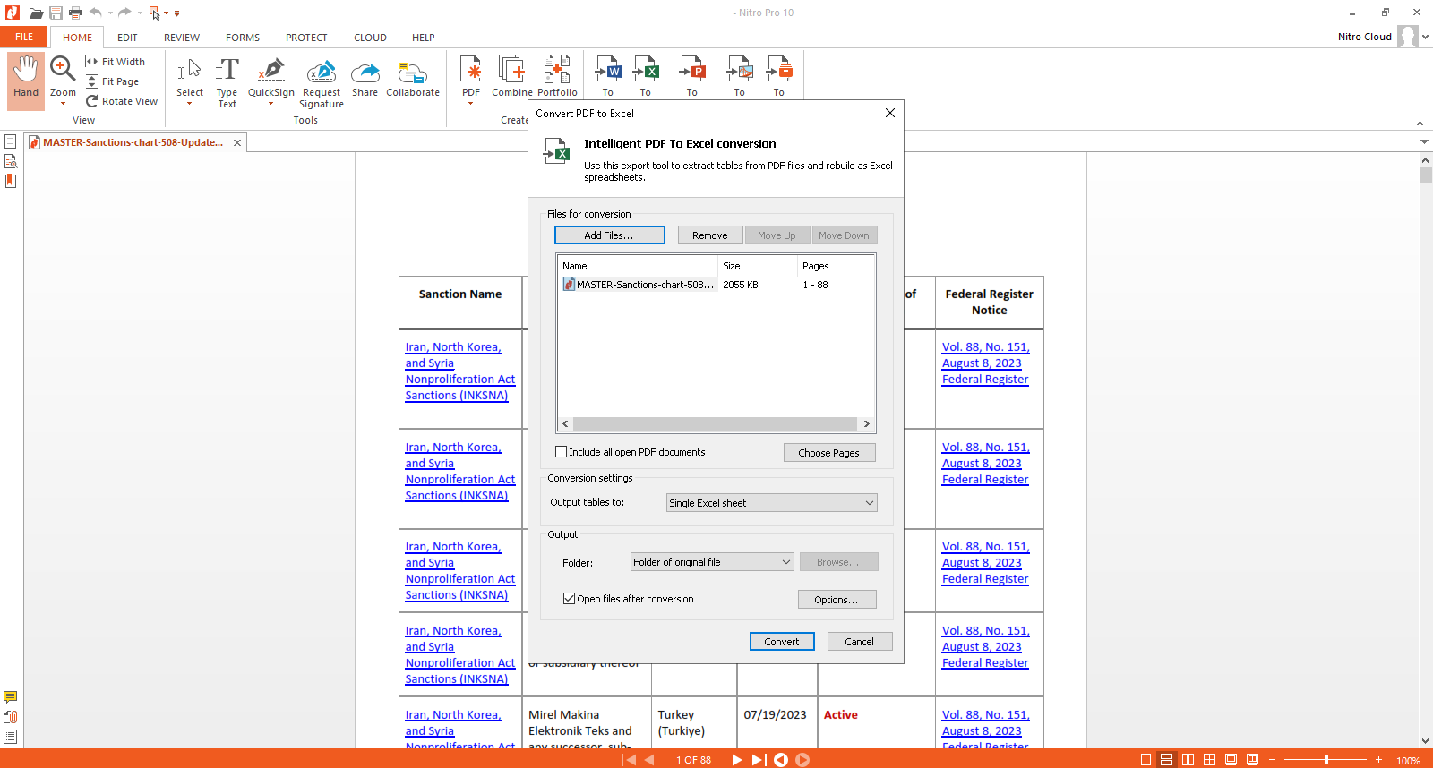Go to the previous page in status bar

click(650, 760)
